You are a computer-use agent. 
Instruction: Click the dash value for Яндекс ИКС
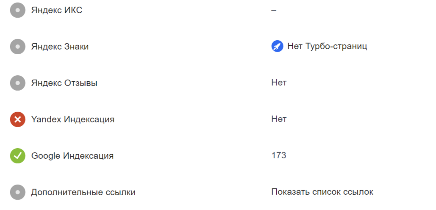(x=274, y=10)
